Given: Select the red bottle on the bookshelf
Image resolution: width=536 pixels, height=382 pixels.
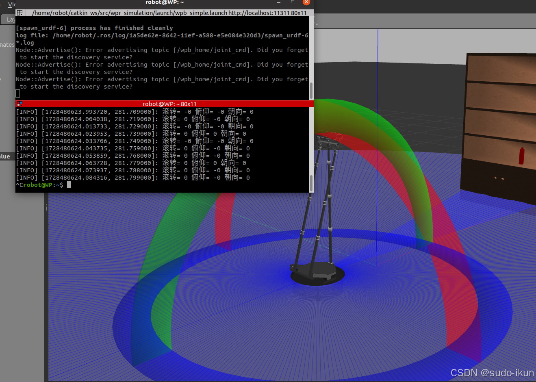Looking at the screenshot, I should click(521, 156).
